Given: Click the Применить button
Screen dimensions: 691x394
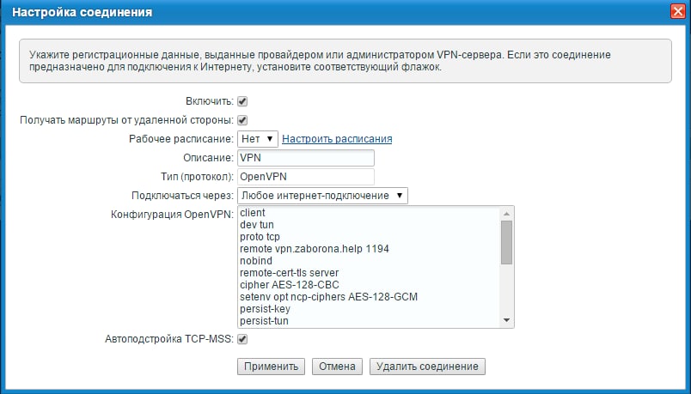Looking at the screenshot, I should point(271,367).
